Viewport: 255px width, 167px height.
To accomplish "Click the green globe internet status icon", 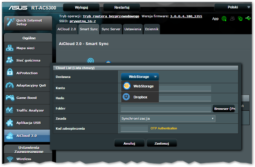I will [224, 19].
